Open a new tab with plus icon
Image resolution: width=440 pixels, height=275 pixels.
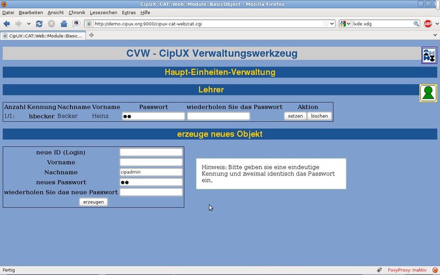[x=91, y=35]
